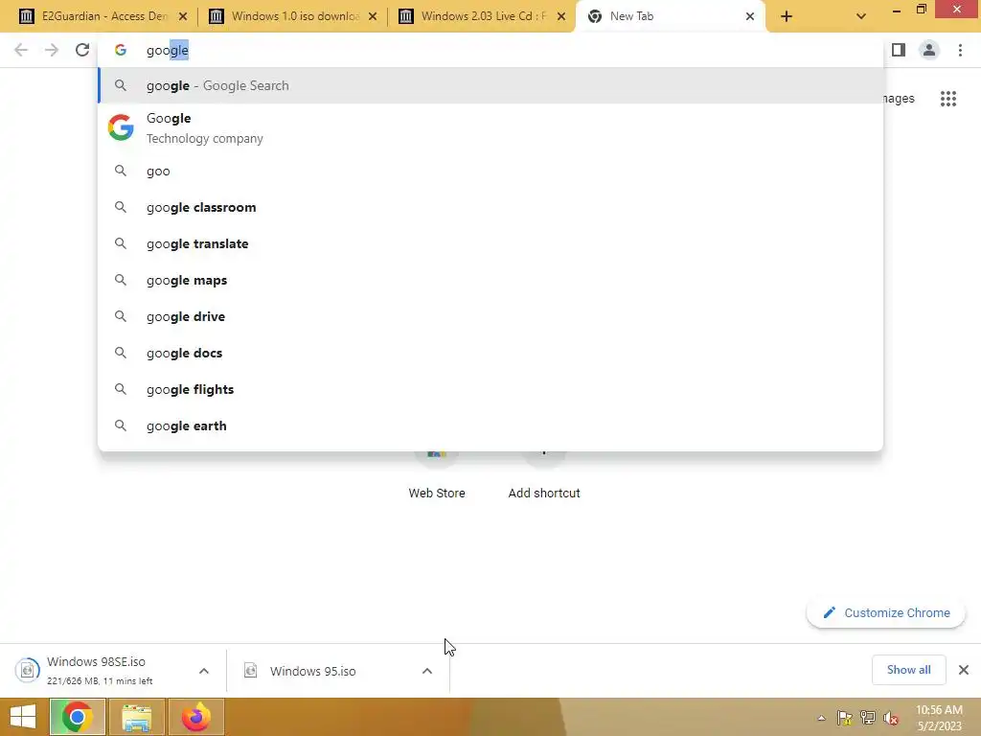Choose 'google classroom' suggestion
This screenshot has height=736, width=981.
click(x=490, y=207)
